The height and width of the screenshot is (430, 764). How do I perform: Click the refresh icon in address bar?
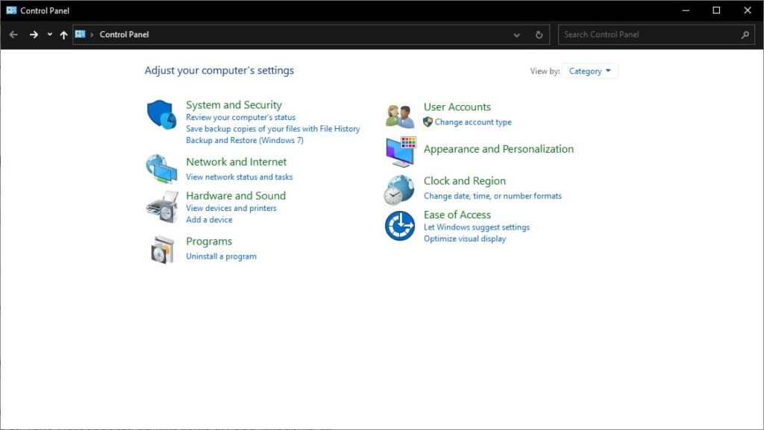pyautogui.click(x=539, y=34)
